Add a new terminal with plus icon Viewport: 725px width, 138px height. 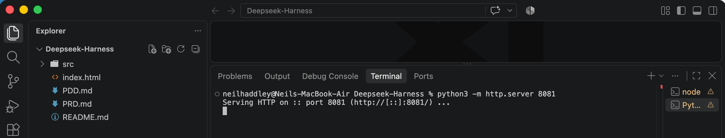tap(651, 76)
